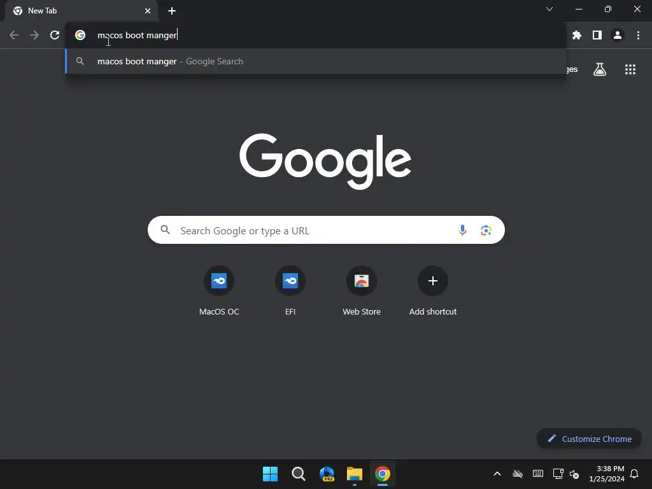The width and height of the screenshot is (652, 489).
Task: Click the touch keyboard tray icon
Action: (x=537, y=474)
